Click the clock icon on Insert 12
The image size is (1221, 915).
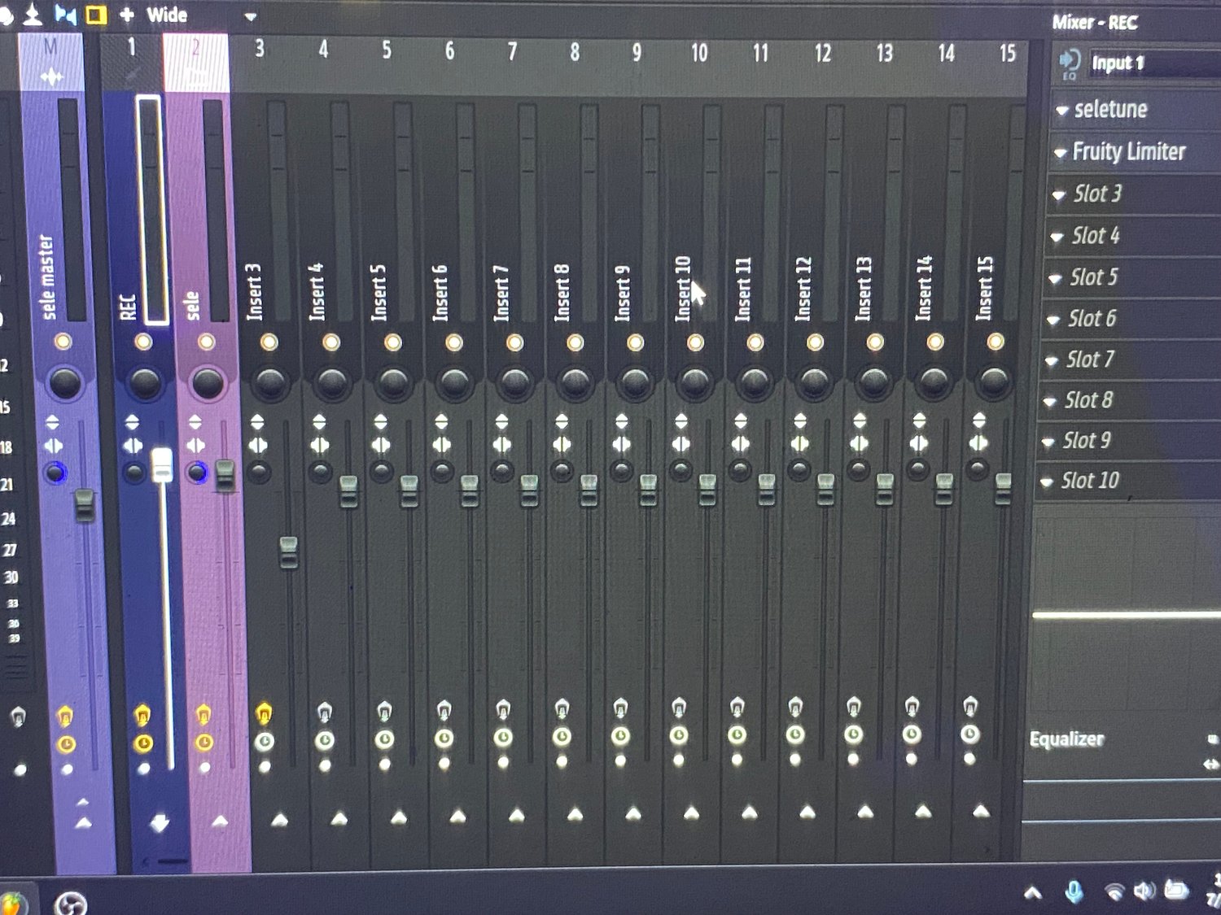[x=795, y=734]
